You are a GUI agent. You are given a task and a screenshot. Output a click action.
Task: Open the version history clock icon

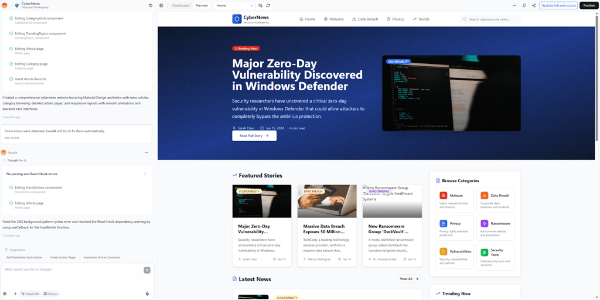[151, 5]
